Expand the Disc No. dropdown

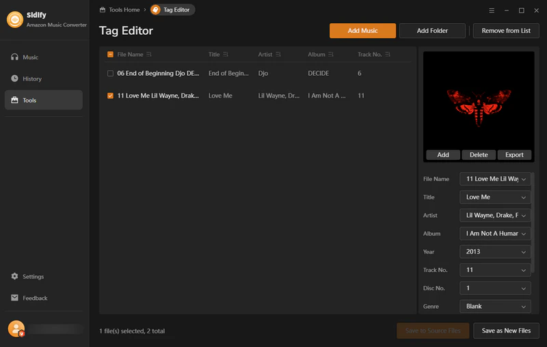click(523, 288)
